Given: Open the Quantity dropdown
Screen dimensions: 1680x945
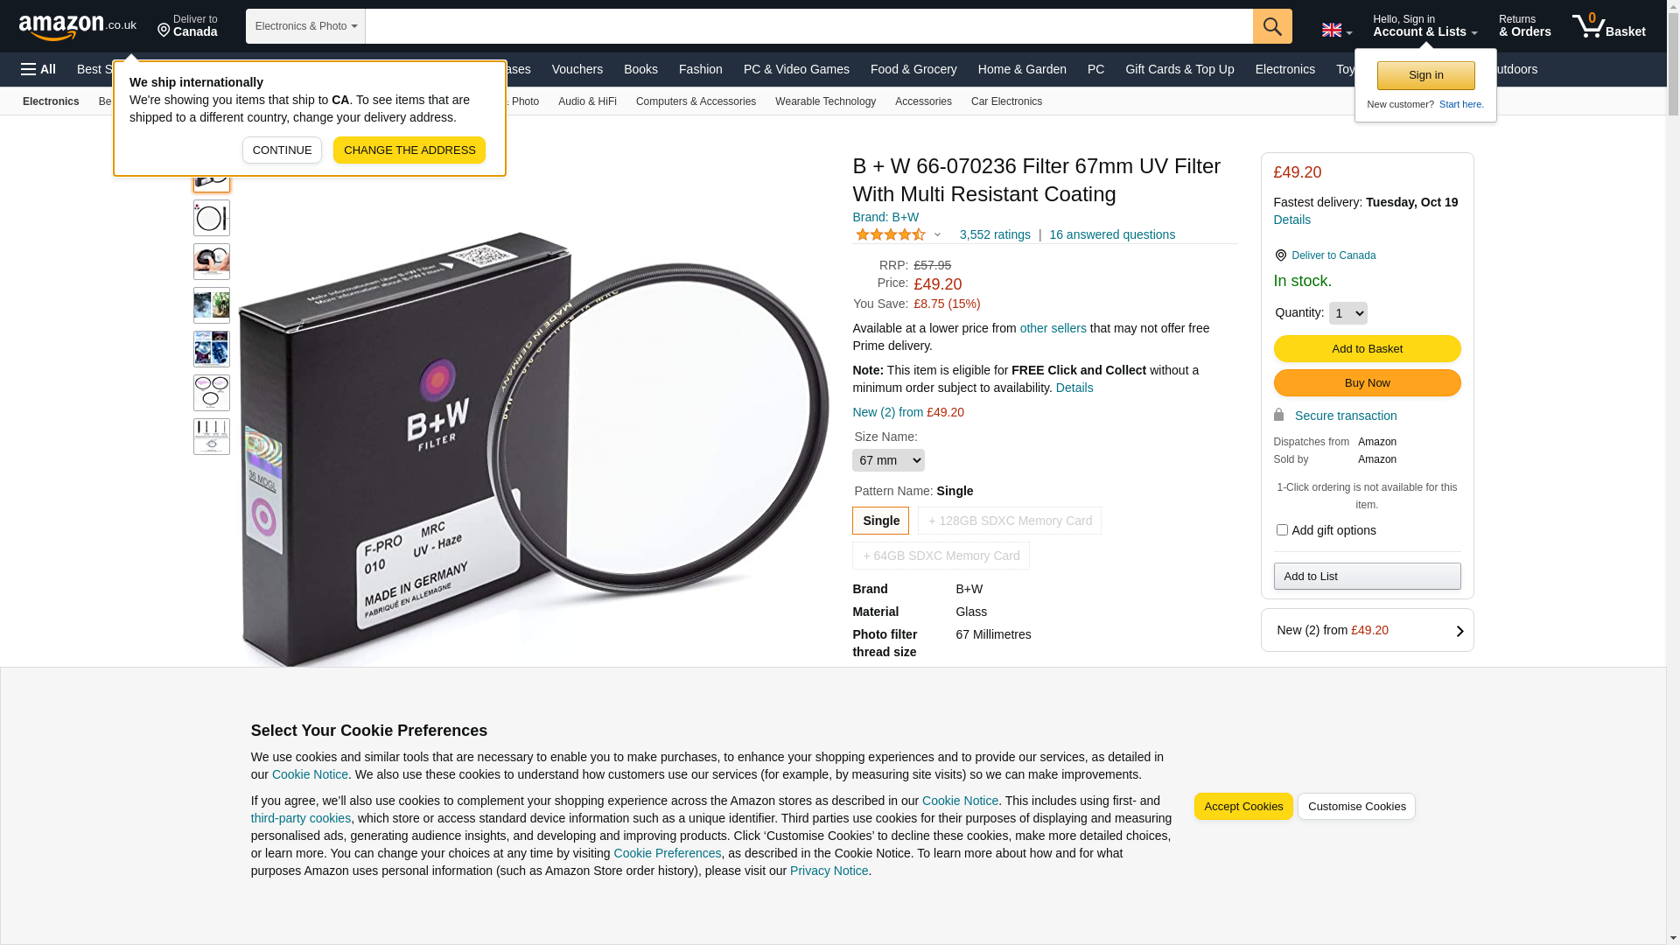Looking at the screenshot, I should point(1347,313).
